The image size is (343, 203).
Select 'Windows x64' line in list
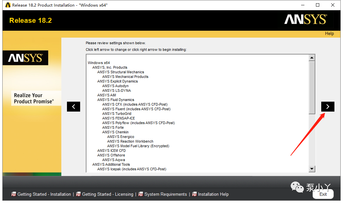click(99, 63)
